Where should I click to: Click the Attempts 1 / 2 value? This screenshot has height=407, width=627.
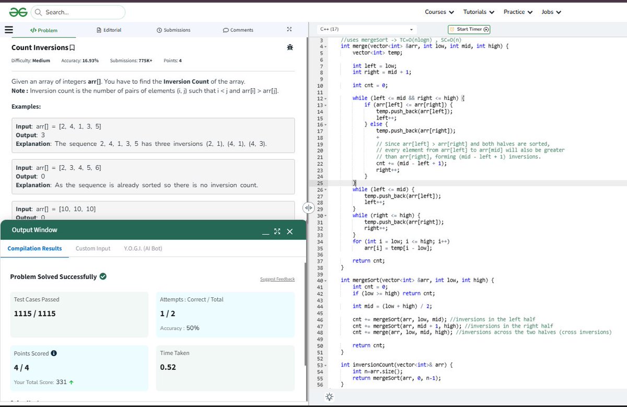pyautogui.click(x=167, y=314)
